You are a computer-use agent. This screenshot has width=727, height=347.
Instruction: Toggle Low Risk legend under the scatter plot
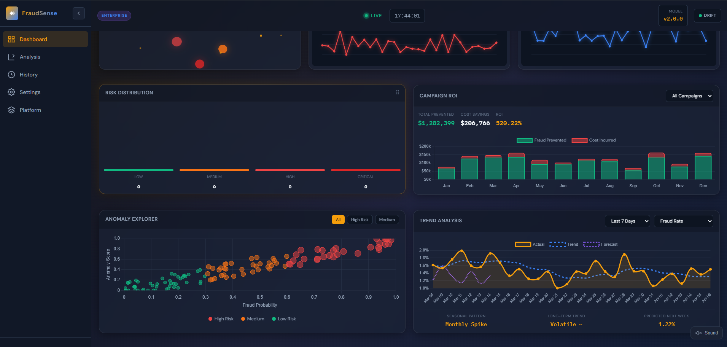point(284,319)
